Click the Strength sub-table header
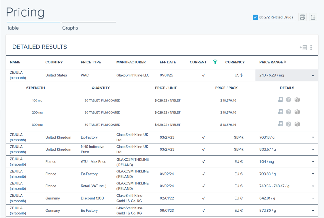The image size is (324, 218). coord(36,88)
